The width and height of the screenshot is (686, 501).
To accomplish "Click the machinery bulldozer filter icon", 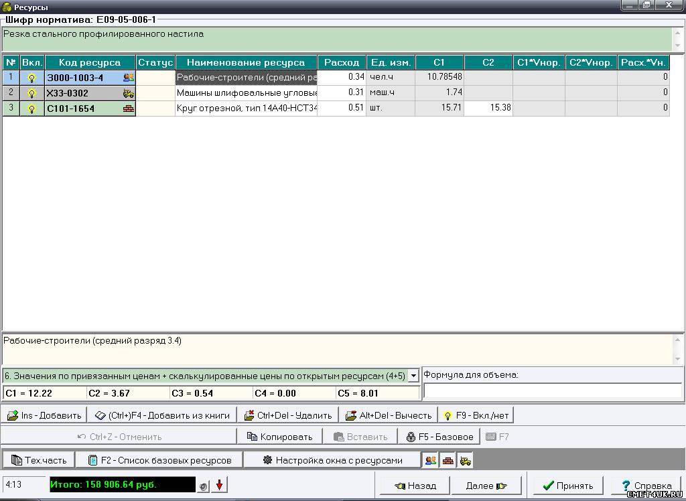I will (x=465, y=460).
